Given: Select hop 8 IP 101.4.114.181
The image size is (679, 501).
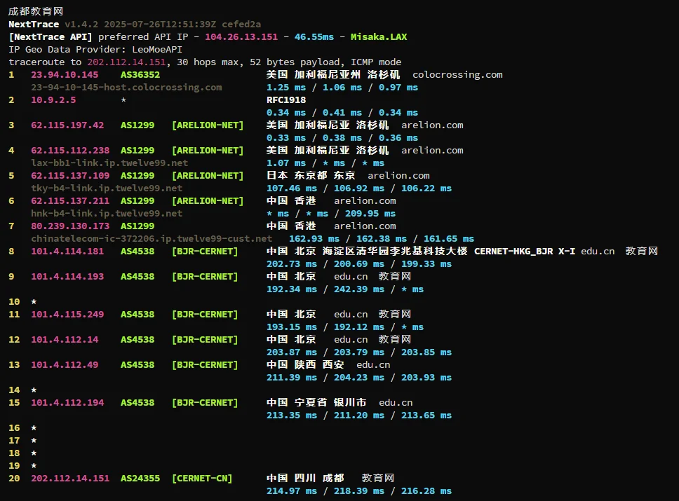Looking at the screenshot, I should coord(67,252).
